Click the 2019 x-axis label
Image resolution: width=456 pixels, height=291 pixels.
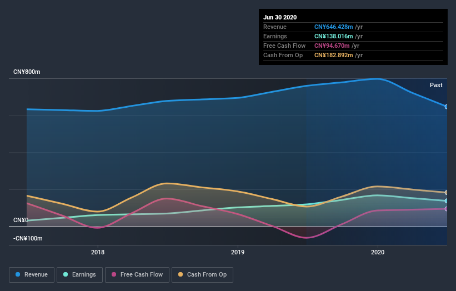click(238, 252)
